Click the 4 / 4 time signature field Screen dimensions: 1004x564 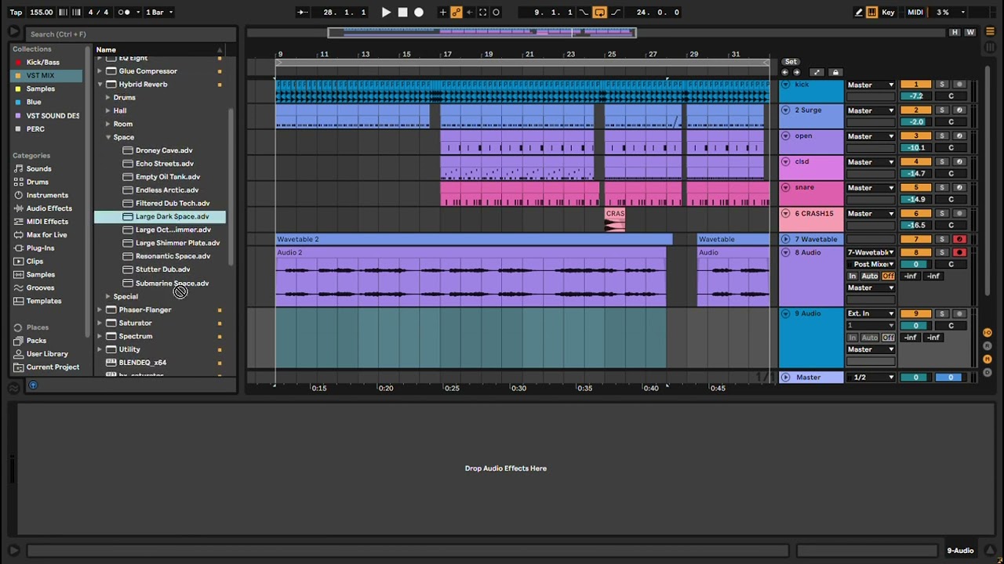click(x=98, y=12)
